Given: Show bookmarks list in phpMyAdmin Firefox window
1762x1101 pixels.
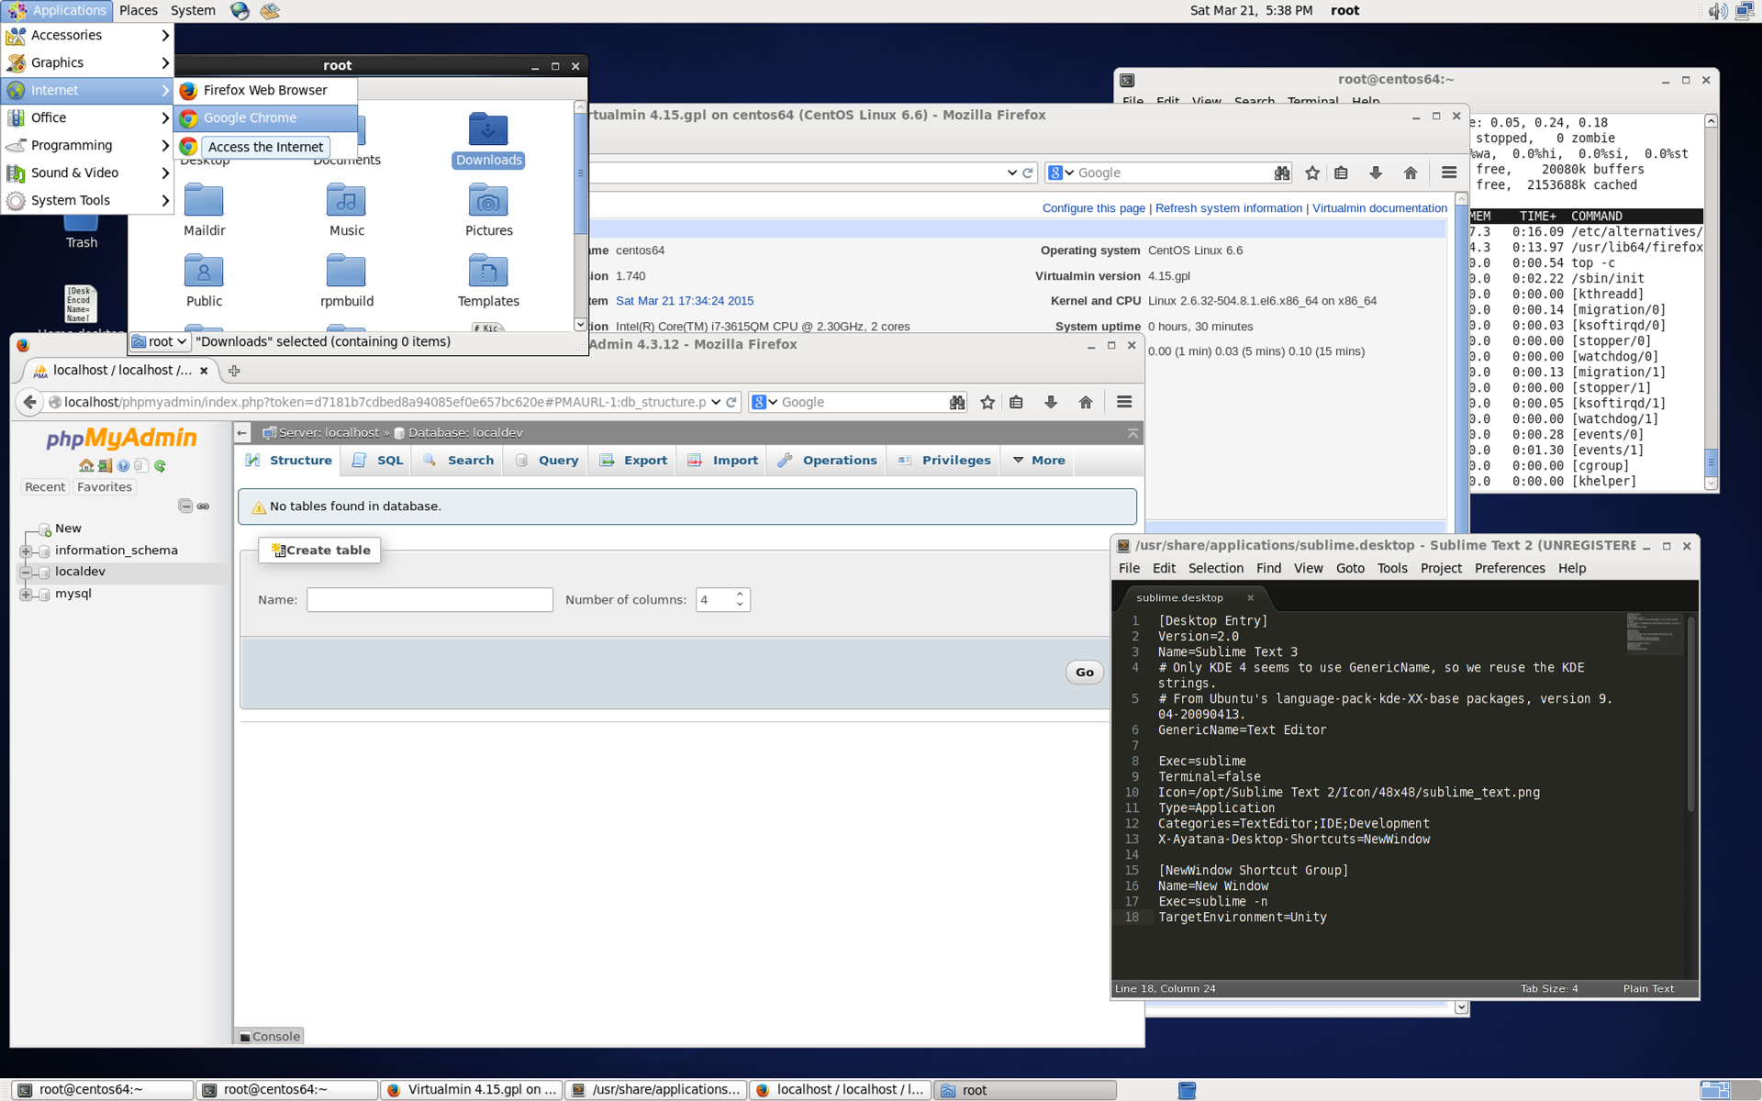Looking at the screenshot, I should [x=1016, y=402].
